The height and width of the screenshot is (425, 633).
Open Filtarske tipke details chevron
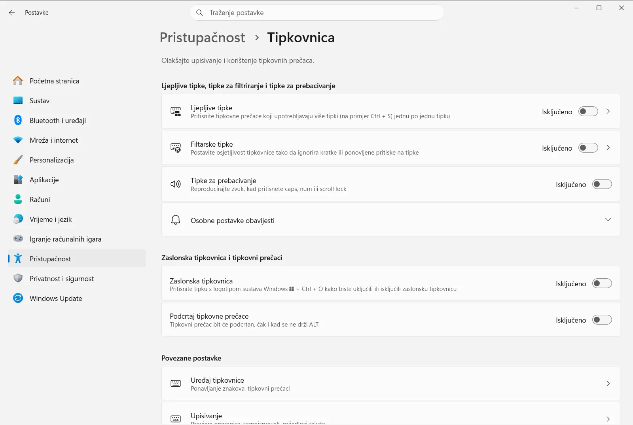point(608,148)
